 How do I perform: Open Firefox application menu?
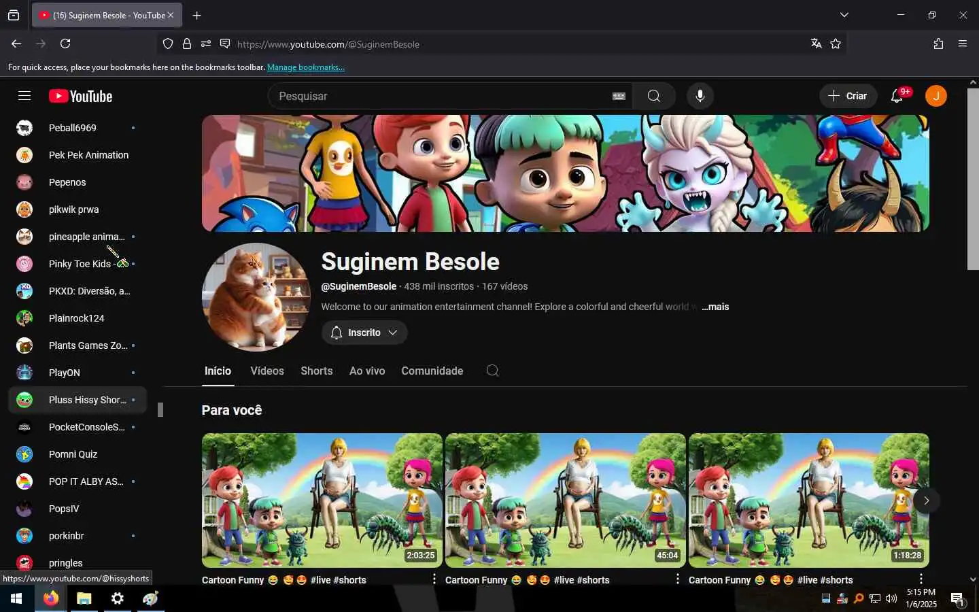[x=963, y=44]
